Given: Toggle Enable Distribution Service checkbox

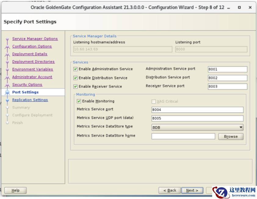Looking at the screenshot, I should (x=75, y=78).
